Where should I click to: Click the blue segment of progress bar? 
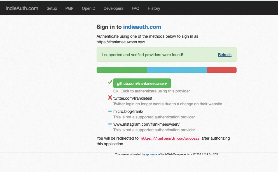click(177, 70)
